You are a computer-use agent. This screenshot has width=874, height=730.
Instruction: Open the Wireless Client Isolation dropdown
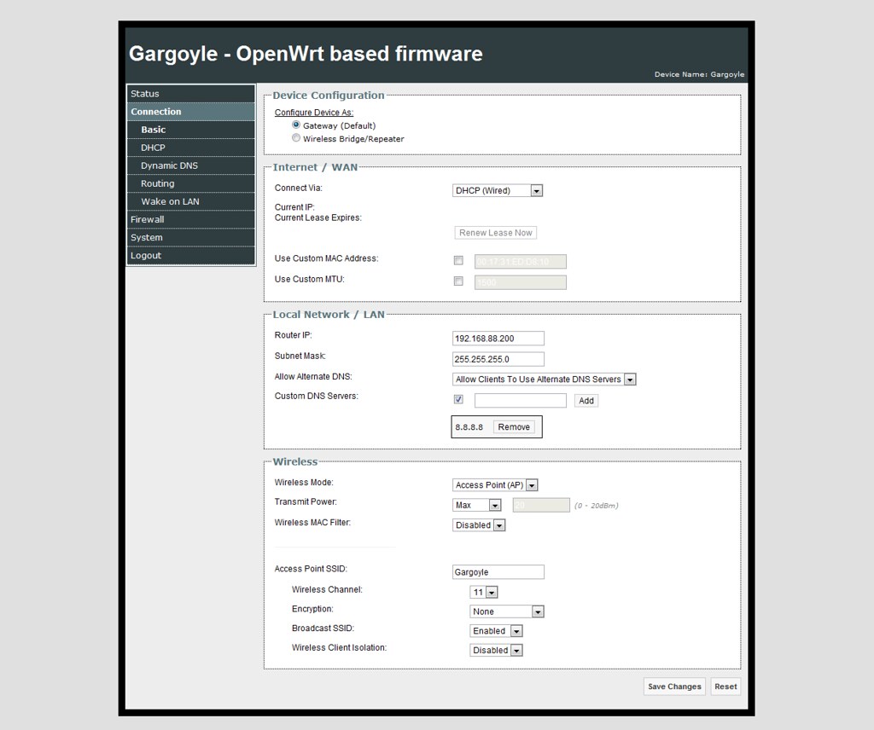(516, 650)
